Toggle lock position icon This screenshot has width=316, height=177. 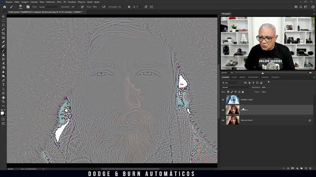236,92
